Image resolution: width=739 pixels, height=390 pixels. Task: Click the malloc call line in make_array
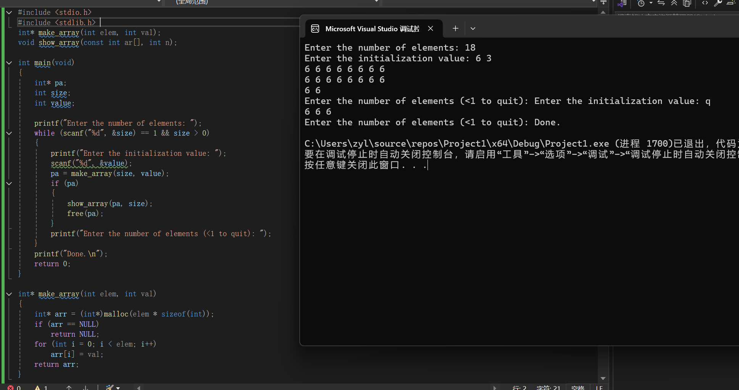coord(124,314)
